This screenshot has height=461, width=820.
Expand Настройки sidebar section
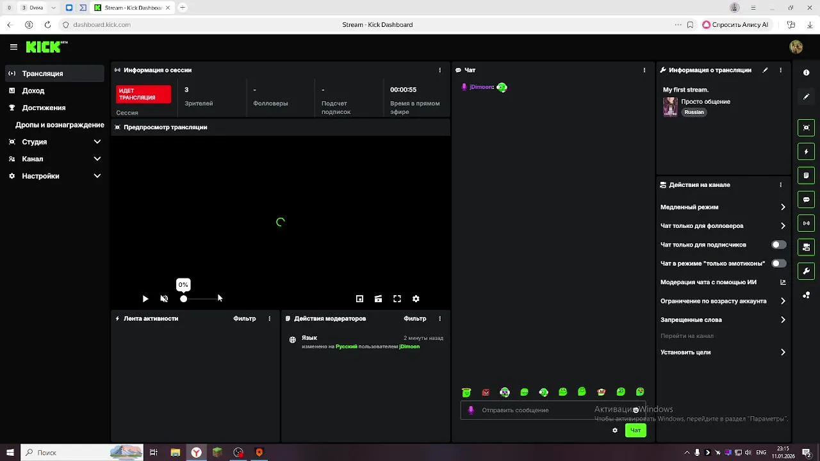(54, 176)
